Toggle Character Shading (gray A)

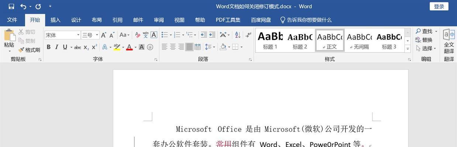(142, 47)
